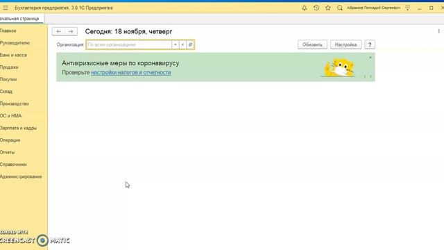444x250 pixels.
Task: Open the history clock icon
Action: click(x=316, y=8)
